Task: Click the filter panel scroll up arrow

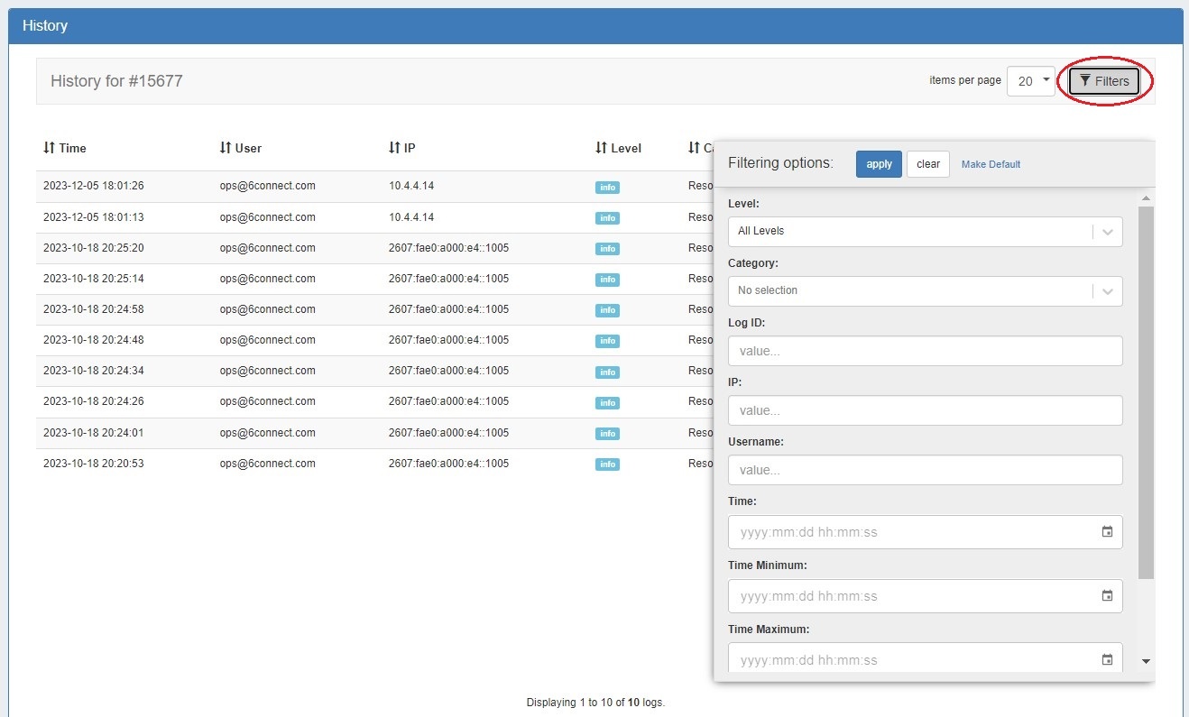Action: (x=1146, y=198)
